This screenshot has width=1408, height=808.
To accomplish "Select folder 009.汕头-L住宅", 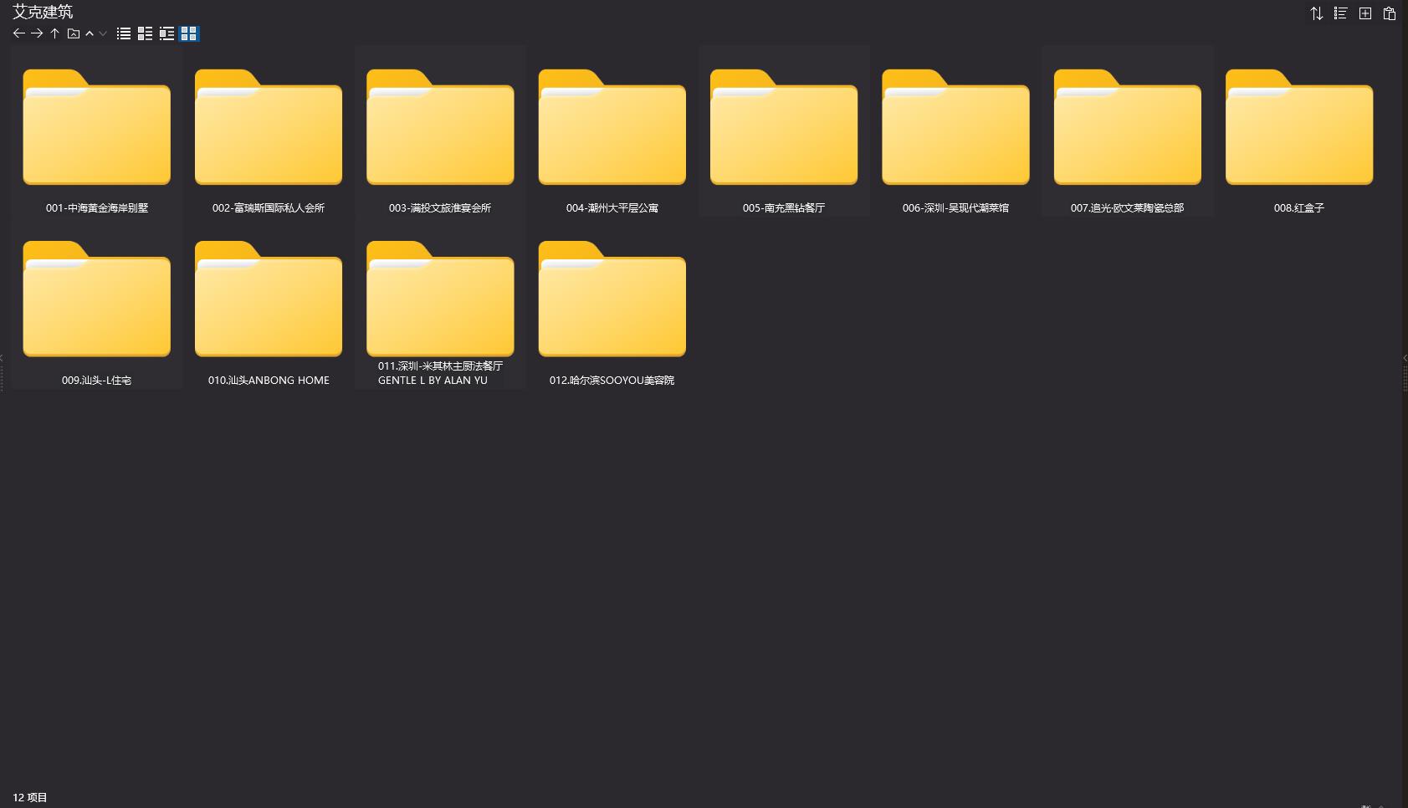I will point(97,304).
